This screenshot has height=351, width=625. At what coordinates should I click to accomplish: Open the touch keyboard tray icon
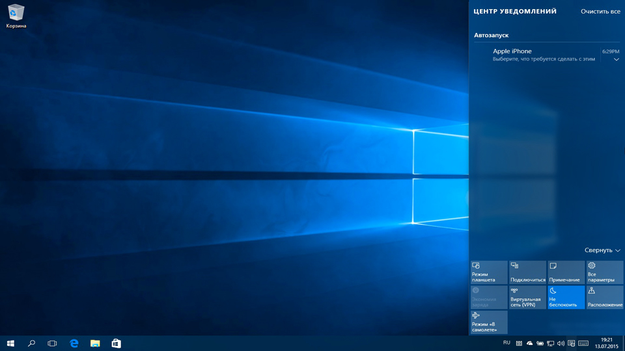(x=583, y=343)
